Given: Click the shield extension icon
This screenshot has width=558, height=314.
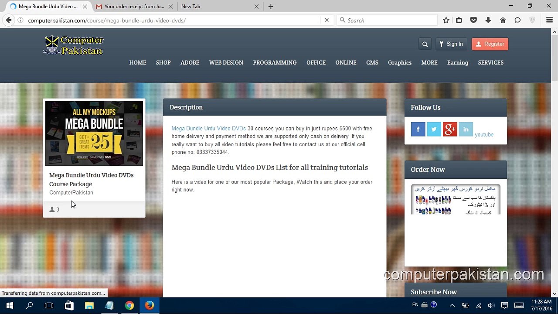Looking at the screenshot, I should (x=532, y=20).
